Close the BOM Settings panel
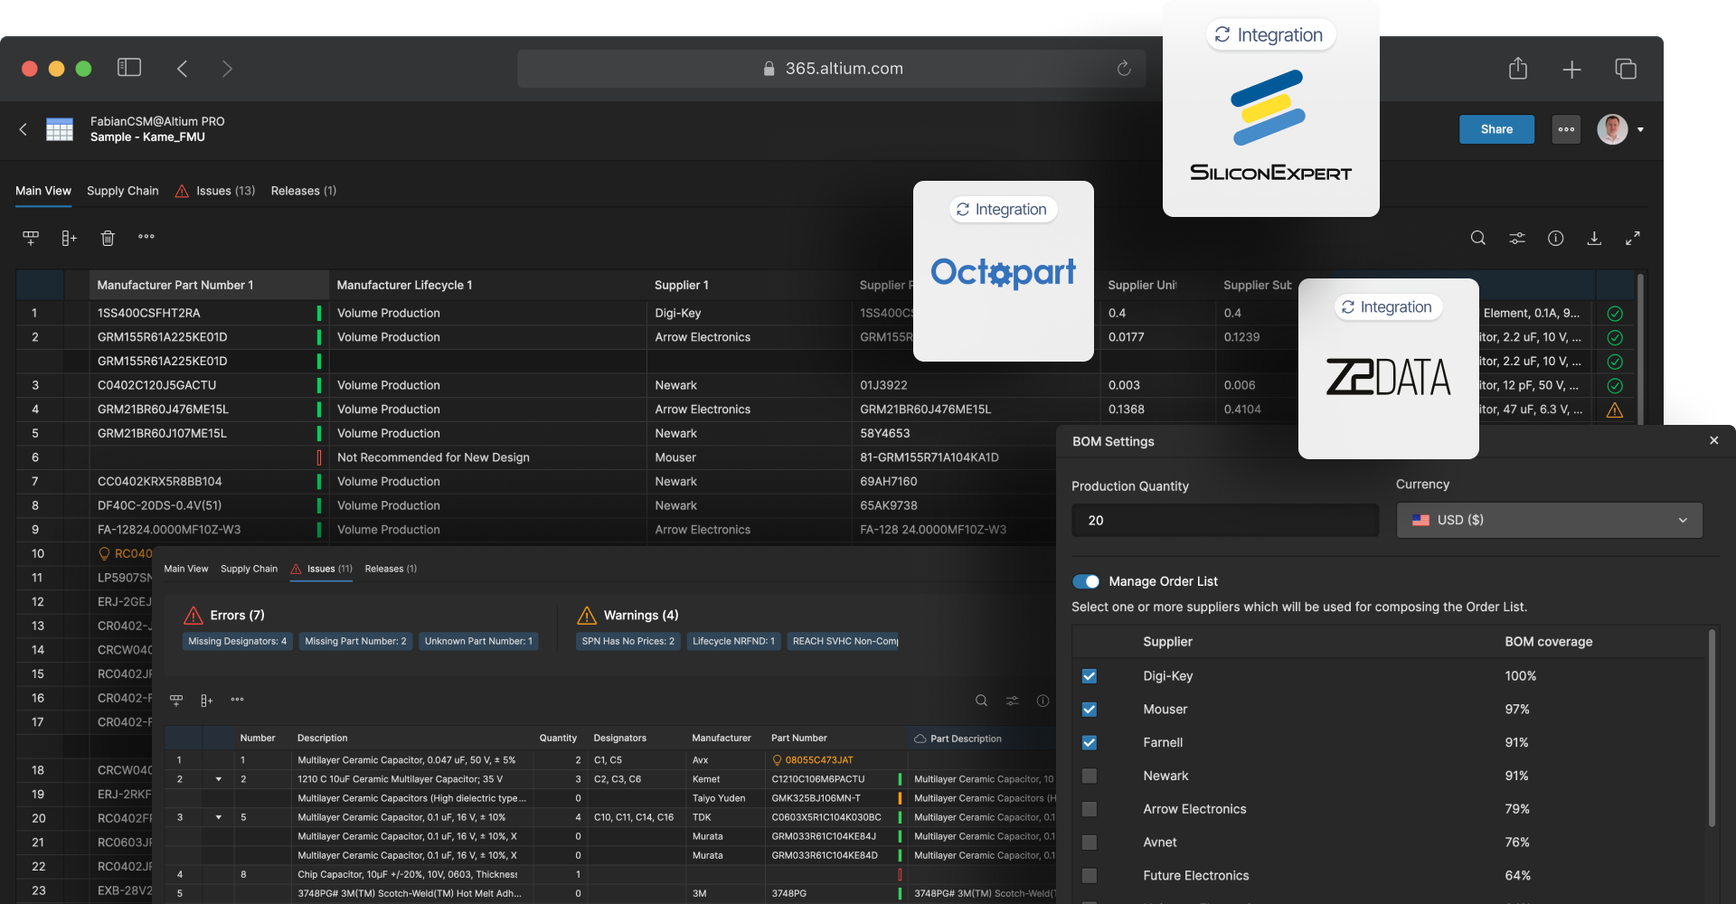1736x904 pixels. 1714,440
